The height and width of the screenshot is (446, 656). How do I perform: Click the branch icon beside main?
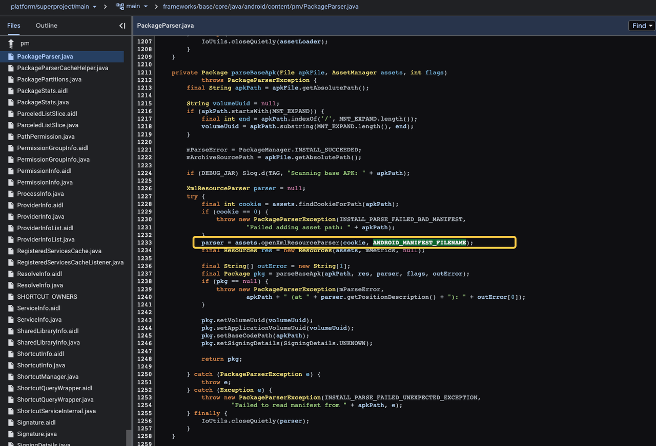tap(120, 7)
